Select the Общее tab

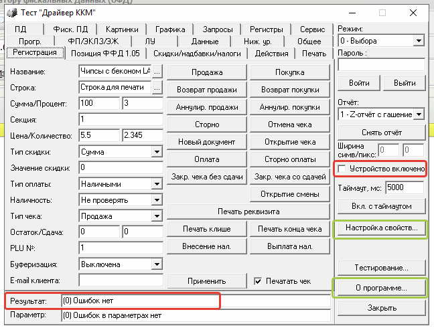(309, 42)
